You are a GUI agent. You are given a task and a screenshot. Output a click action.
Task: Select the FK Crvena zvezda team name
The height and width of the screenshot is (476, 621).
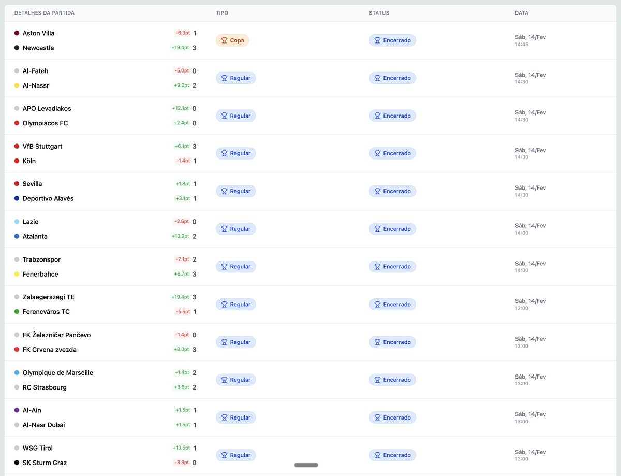[x=50, y=350]
